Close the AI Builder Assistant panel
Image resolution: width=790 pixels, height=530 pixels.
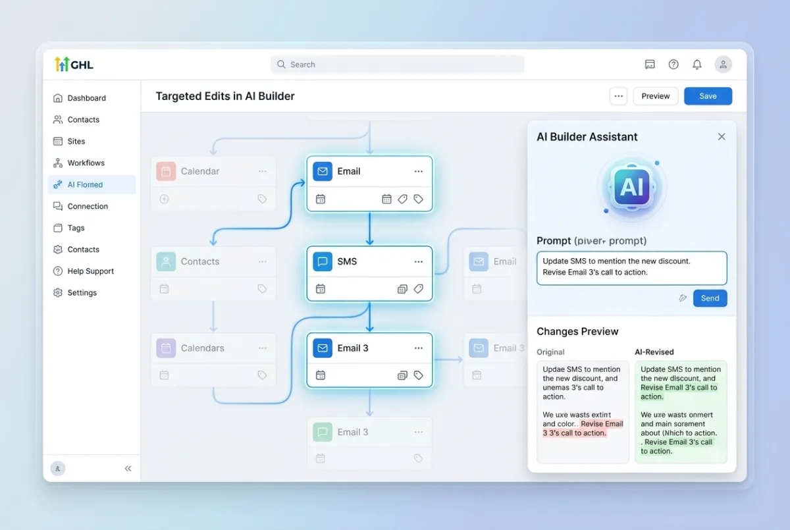point(722,137)
